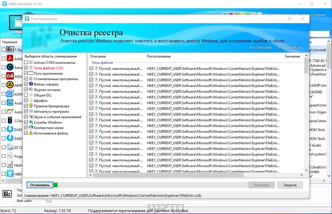Open the Восстановить link
This screenshot has width=332, height=214.
(261, 47)
